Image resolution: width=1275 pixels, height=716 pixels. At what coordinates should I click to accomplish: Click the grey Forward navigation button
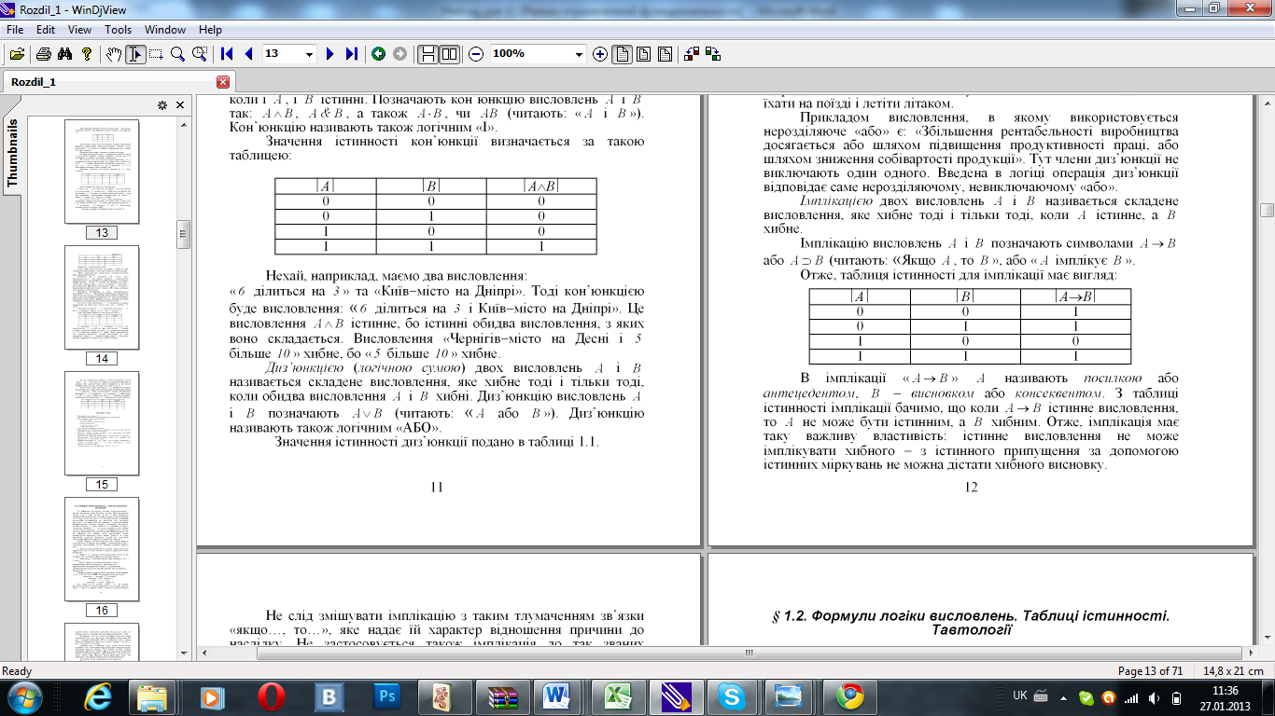click(399, 54)
